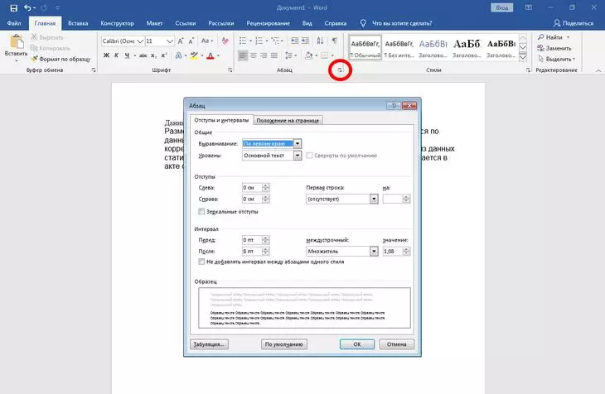Open the Paragraph dialog launcher icon
The height and width of the screenshot is (394, 605).
point(340,72)
